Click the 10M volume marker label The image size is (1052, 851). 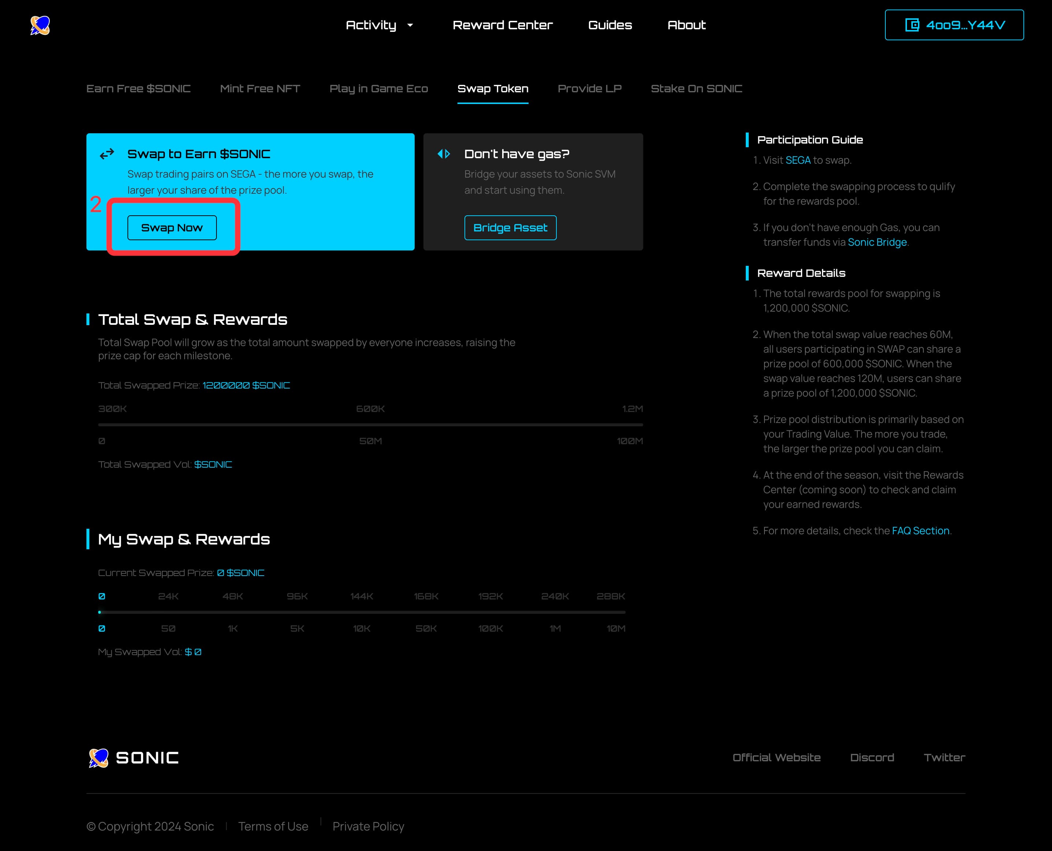point(615,629)
